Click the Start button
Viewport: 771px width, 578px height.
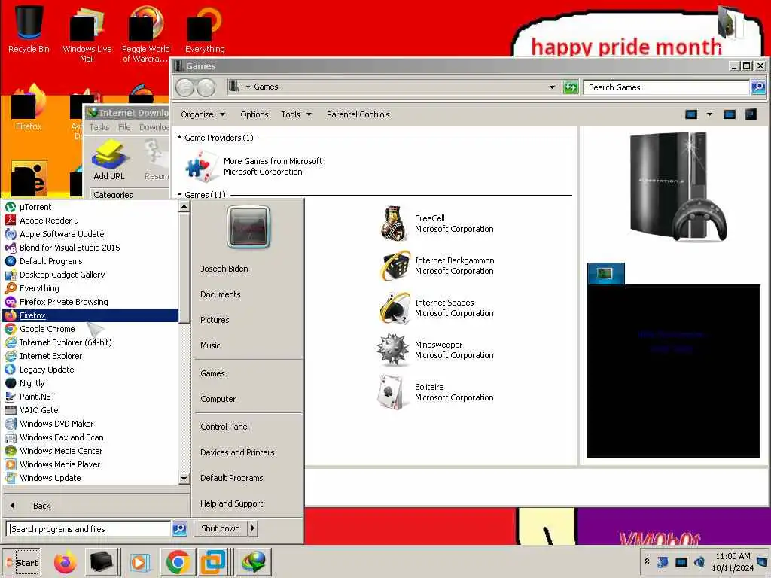tap(21, 562)
